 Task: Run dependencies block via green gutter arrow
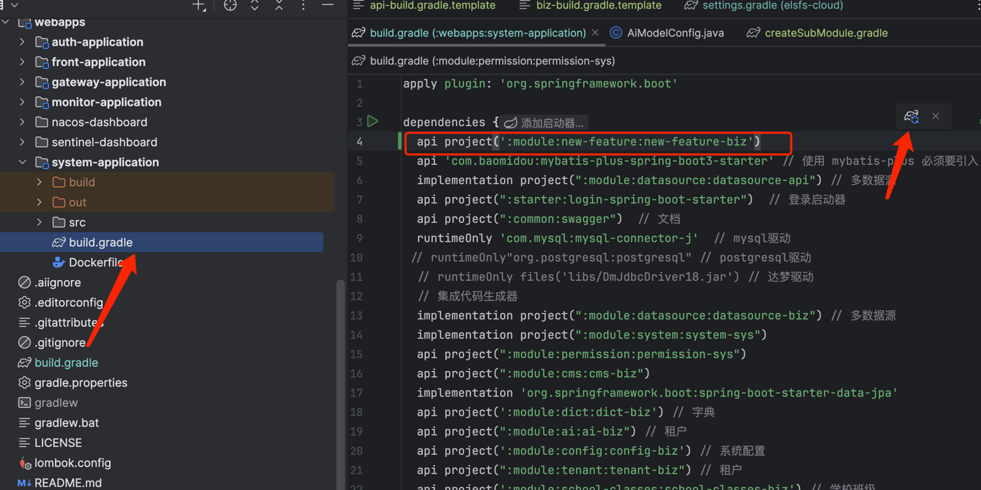[373, 122]
